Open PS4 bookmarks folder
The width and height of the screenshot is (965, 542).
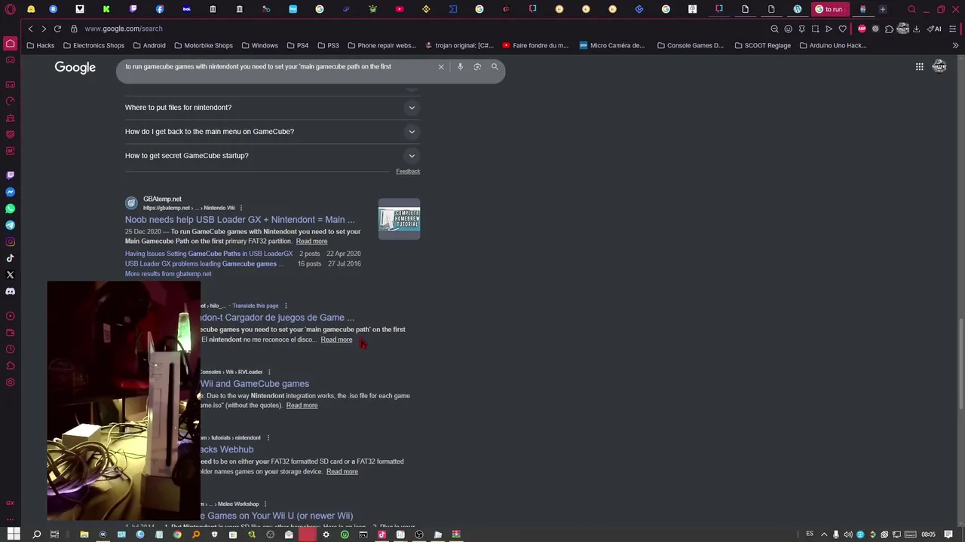click(297, 45)
